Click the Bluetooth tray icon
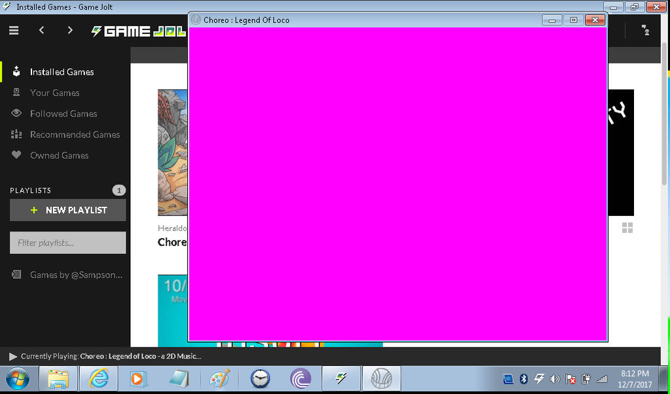 (x=523, y=378)
